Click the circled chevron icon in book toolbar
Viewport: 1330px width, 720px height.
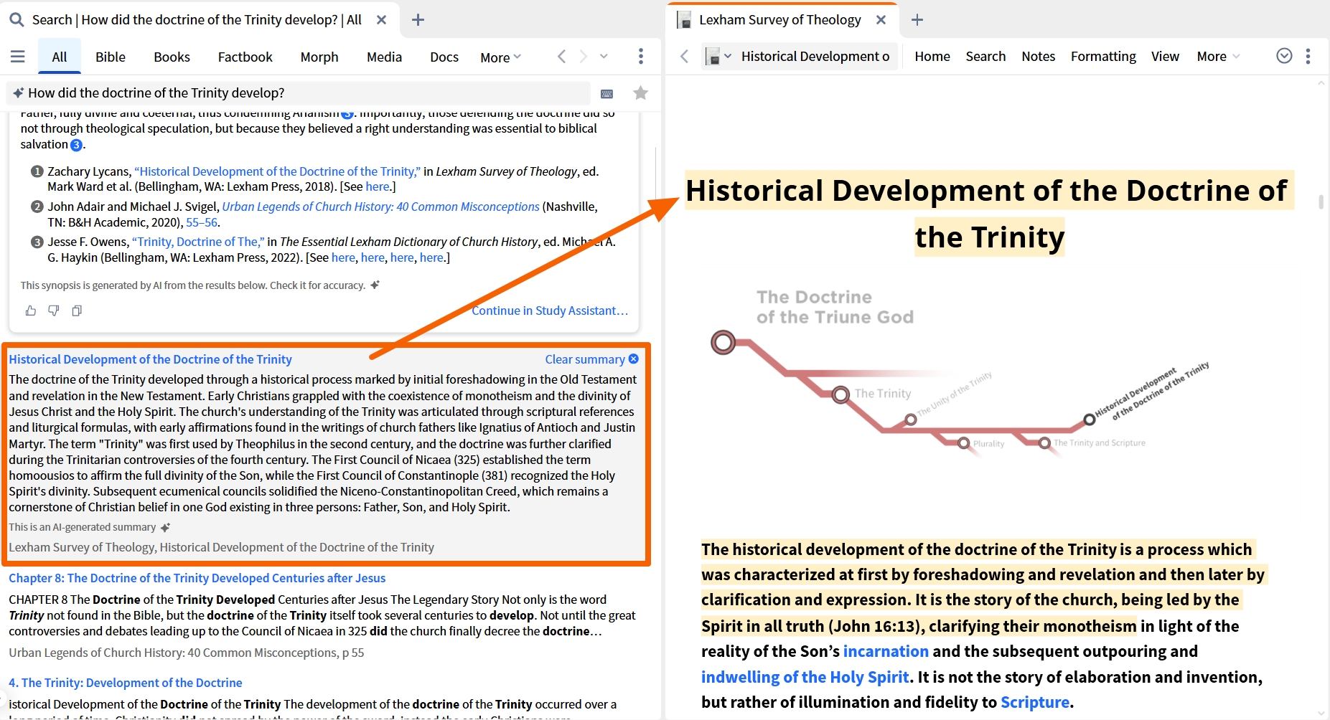tap(1284, 56)
